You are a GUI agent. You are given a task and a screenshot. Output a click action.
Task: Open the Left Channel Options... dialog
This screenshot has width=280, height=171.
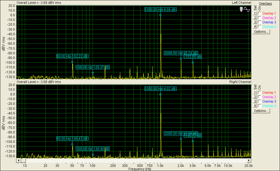click(x=261, y=32)
